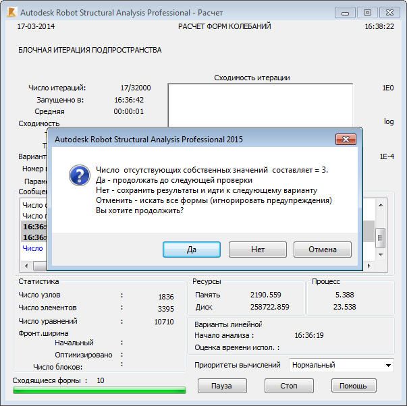
Task: Click the Отмена button in the dialog
Action: pyautogui.click(x=323, y=250)
